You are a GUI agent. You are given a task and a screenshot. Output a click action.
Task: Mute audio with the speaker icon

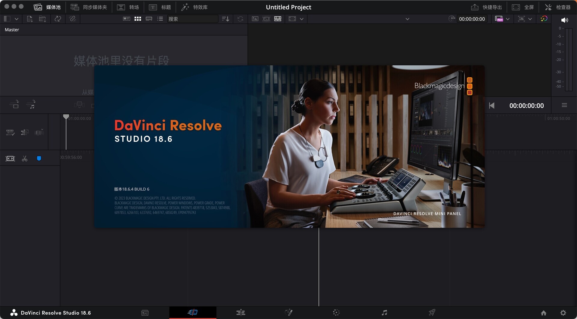564,20
